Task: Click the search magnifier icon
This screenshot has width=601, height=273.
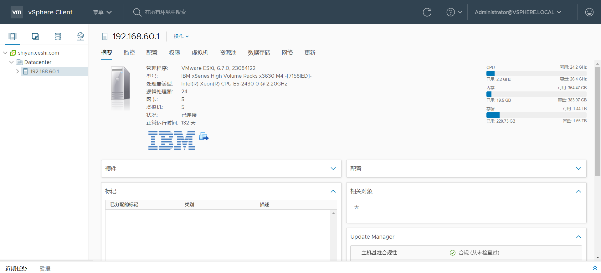Action: (x=137, y=12)
